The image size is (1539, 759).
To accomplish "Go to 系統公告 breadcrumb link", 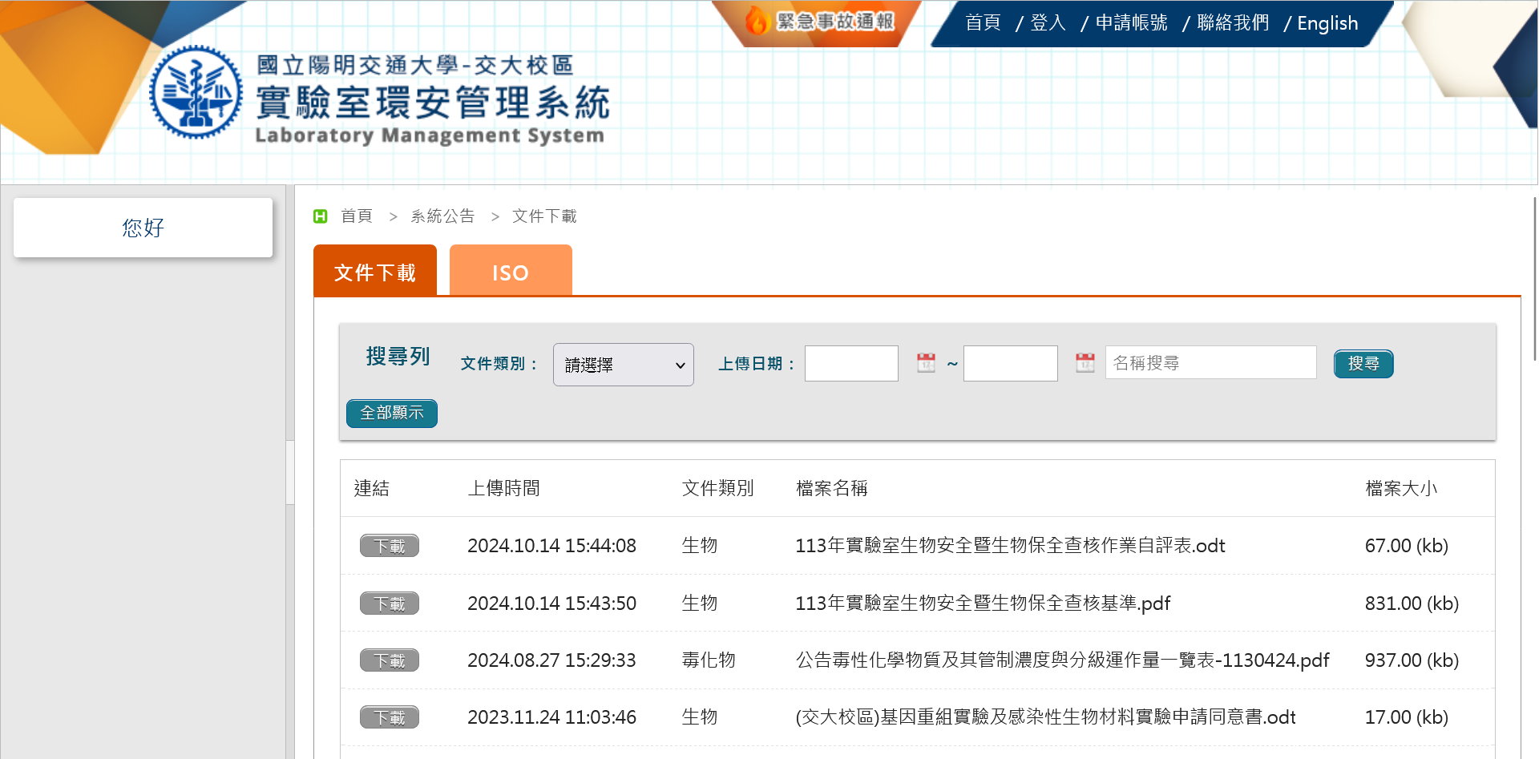I will tap(442, 216).
